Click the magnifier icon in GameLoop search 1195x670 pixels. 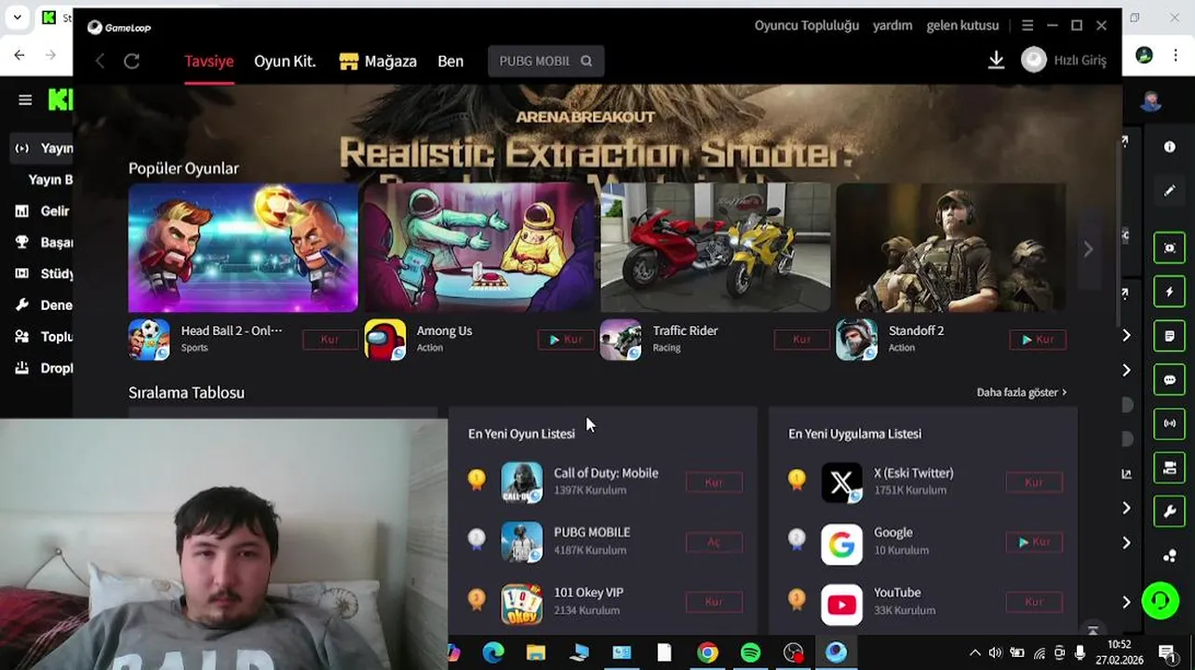586,61
